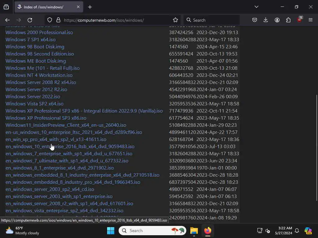The width and height of the screenshot is (318, 238).
Task: Select date 1970-Jan-01 00:00 text
Action: (x=216, y=168)
